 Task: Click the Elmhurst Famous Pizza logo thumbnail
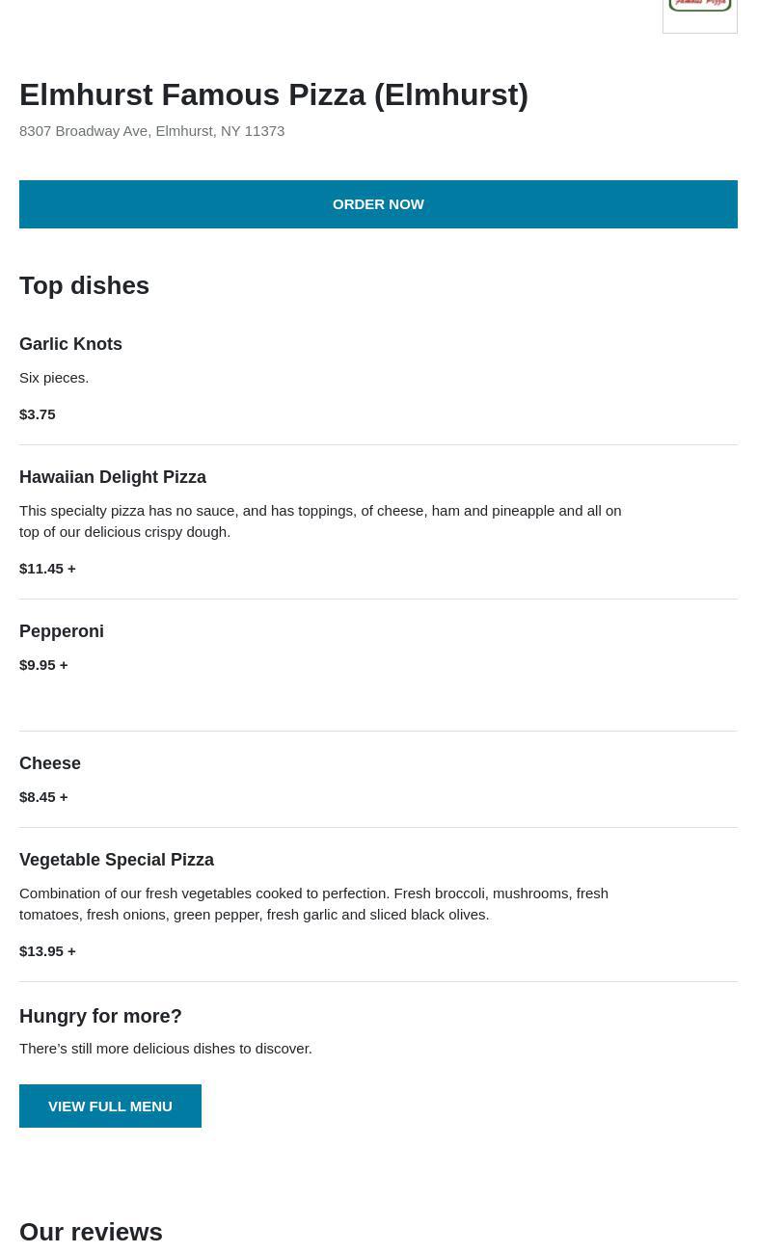[699, 13]
